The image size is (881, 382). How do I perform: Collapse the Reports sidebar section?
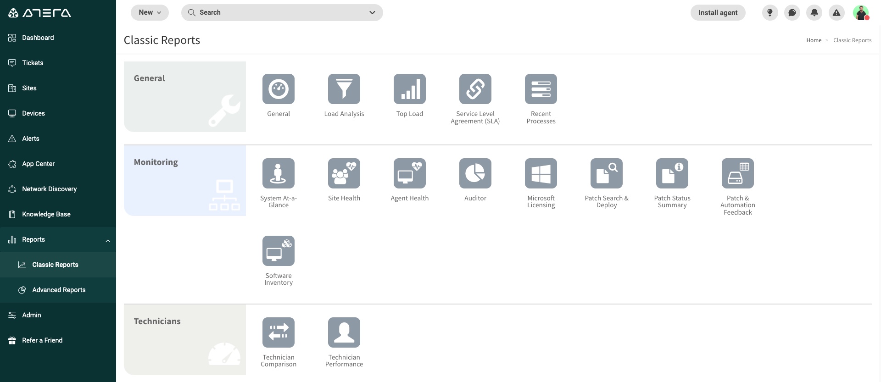[x=107, y=240]
